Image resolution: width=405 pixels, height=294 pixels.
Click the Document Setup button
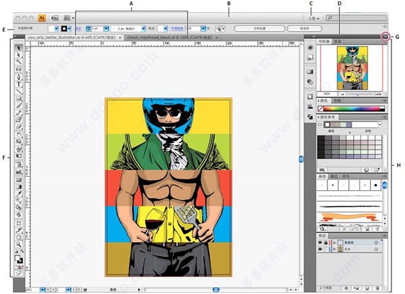[x=259, y=28]
